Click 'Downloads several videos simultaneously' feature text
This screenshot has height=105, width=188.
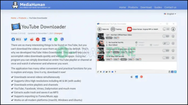37,77
